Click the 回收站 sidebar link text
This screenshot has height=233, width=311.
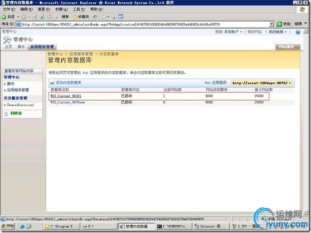tap(16, 113)
